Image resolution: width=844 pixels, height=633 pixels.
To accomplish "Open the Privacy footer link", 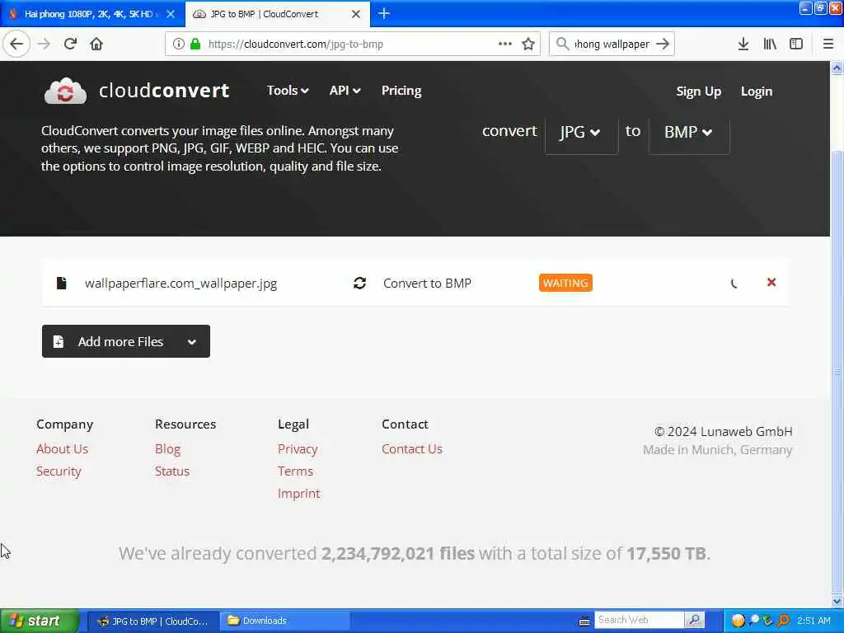I will pos(298,449).
